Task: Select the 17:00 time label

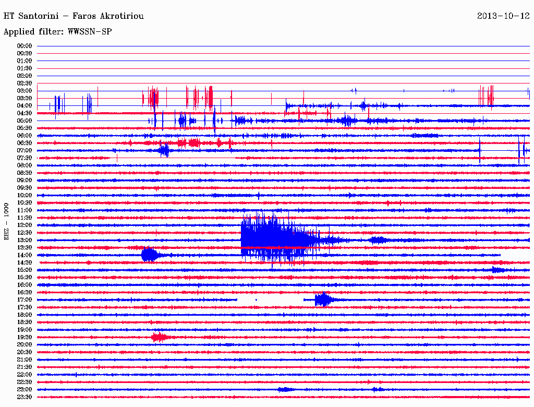Action: [25, 300]
